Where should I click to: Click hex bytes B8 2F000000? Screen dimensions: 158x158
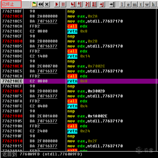[x=44, y=141]
